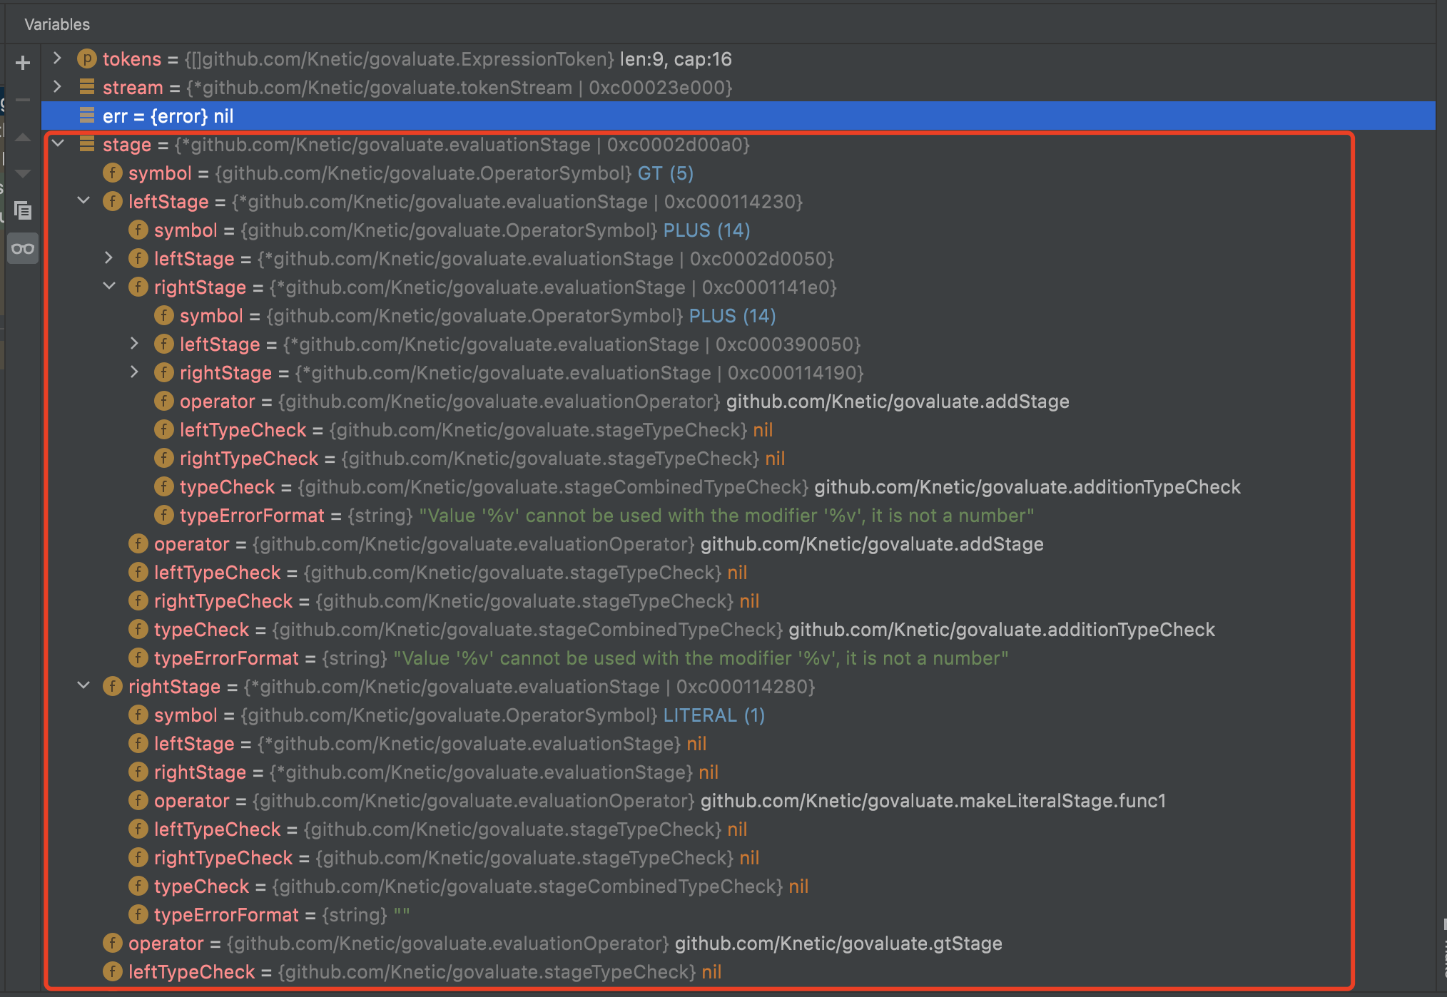Click field icon of typeErrorFormat empty string
The height and width of the screenshot is (997, 1447).
138,914
